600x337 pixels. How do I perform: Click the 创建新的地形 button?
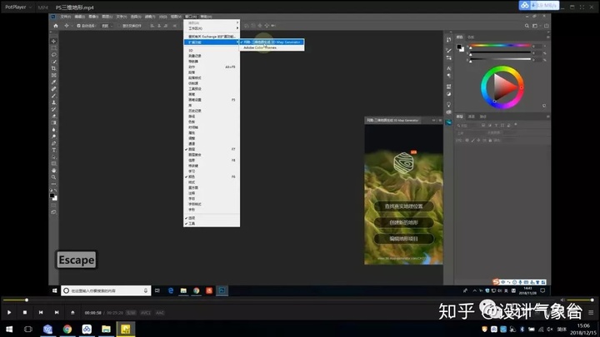(x=403, y=222)
